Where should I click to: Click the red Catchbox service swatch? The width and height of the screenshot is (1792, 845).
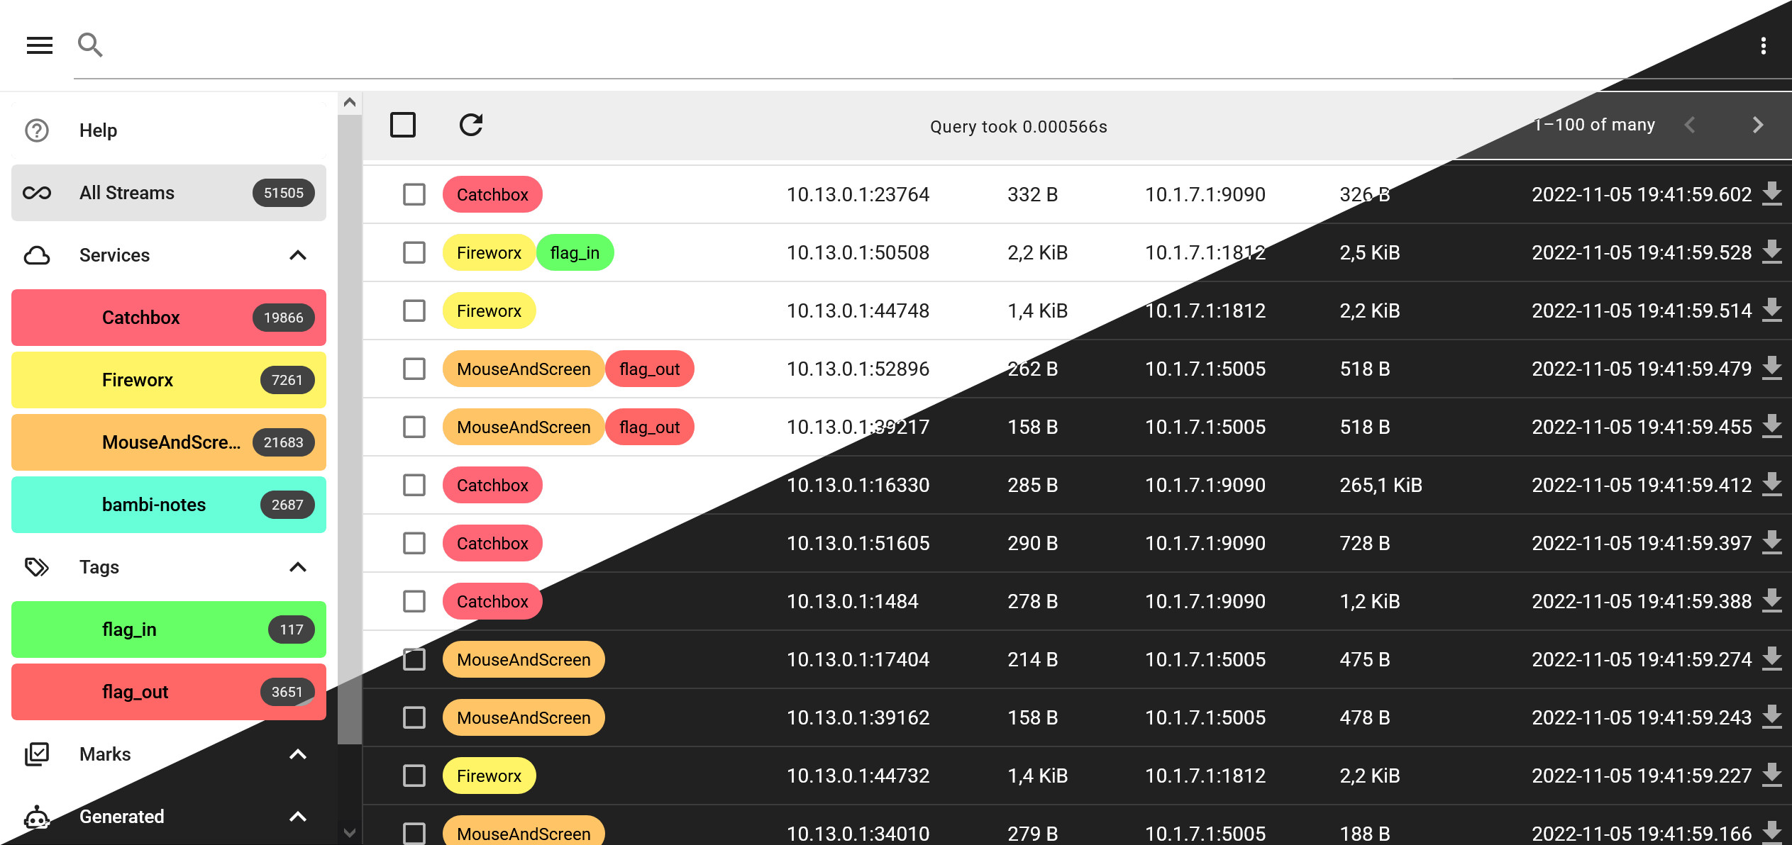click(x=168, y=318)
